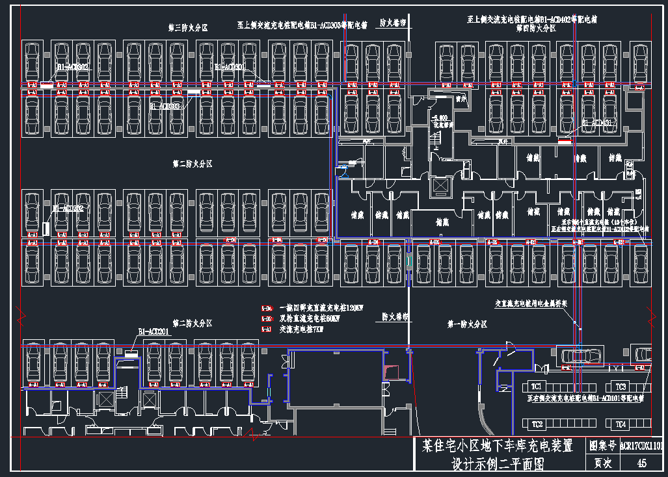Click the 120KW DC charger legend symbol
This screenshot has height=477, width=668.
click(x=266, y=308)
